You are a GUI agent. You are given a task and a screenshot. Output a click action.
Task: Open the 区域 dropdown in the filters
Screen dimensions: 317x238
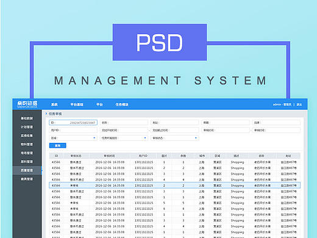[x=73, y=138]
